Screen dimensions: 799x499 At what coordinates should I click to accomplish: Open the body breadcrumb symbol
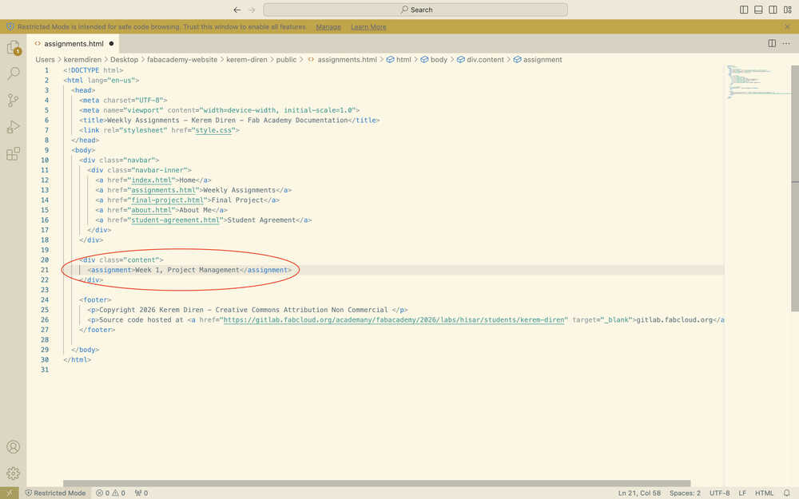click(x=434, y=60)
